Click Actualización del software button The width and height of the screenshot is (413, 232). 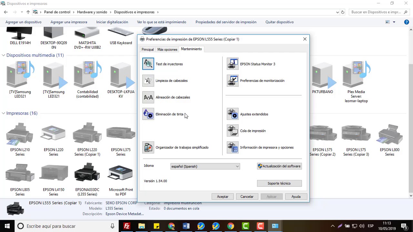pyautogui.click(x=279, y=166)
